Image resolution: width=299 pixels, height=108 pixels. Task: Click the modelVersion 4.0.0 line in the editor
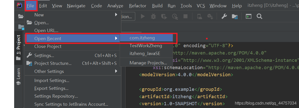[186, 74]
